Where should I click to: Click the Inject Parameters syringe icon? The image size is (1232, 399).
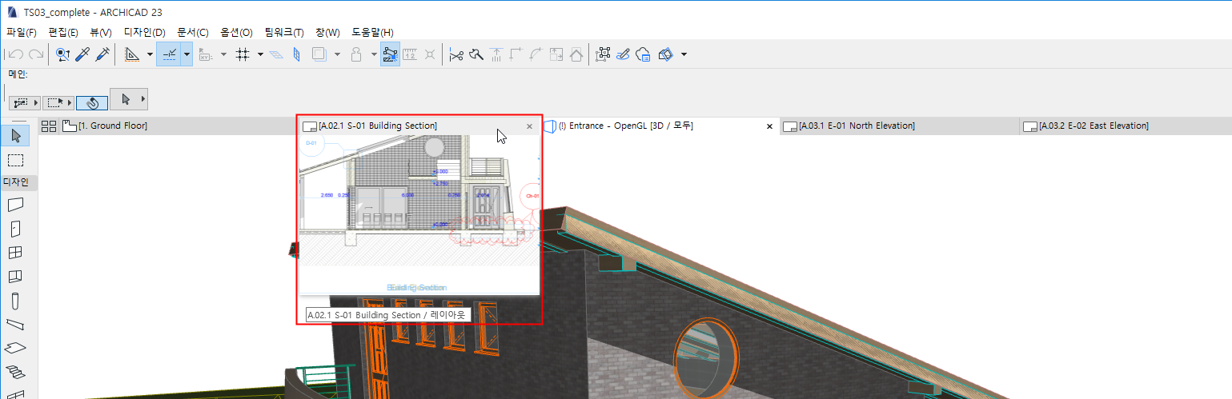102,54
